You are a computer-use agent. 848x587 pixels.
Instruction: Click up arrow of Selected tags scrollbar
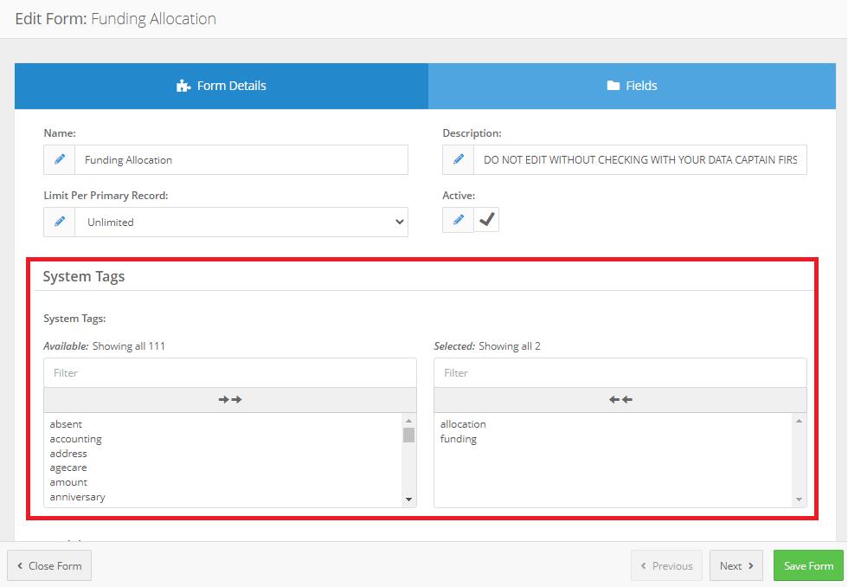coord(799,421)
